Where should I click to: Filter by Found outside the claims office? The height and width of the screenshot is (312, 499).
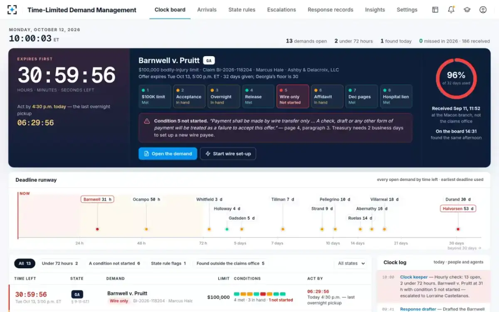(230, 263)
